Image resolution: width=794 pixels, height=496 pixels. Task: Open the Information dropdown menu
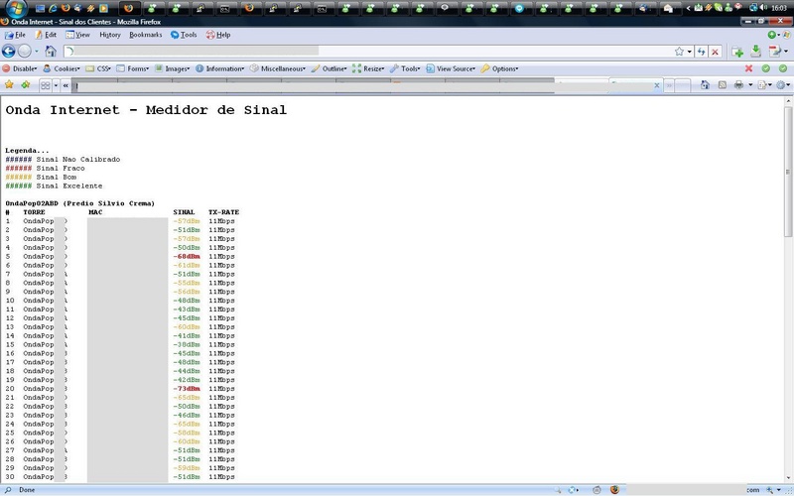pyautogui.click(x=219, y=68)
